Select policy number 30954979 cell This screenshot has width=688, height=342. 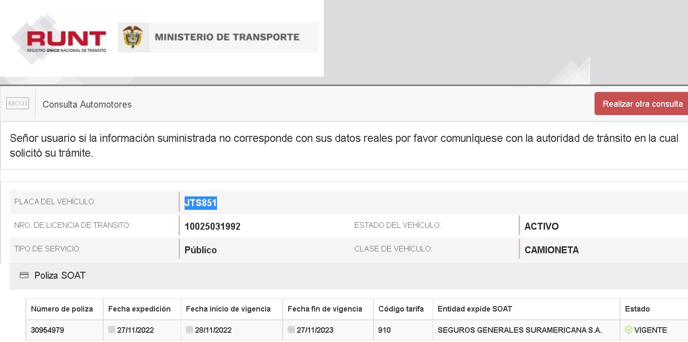coord(47,330)
